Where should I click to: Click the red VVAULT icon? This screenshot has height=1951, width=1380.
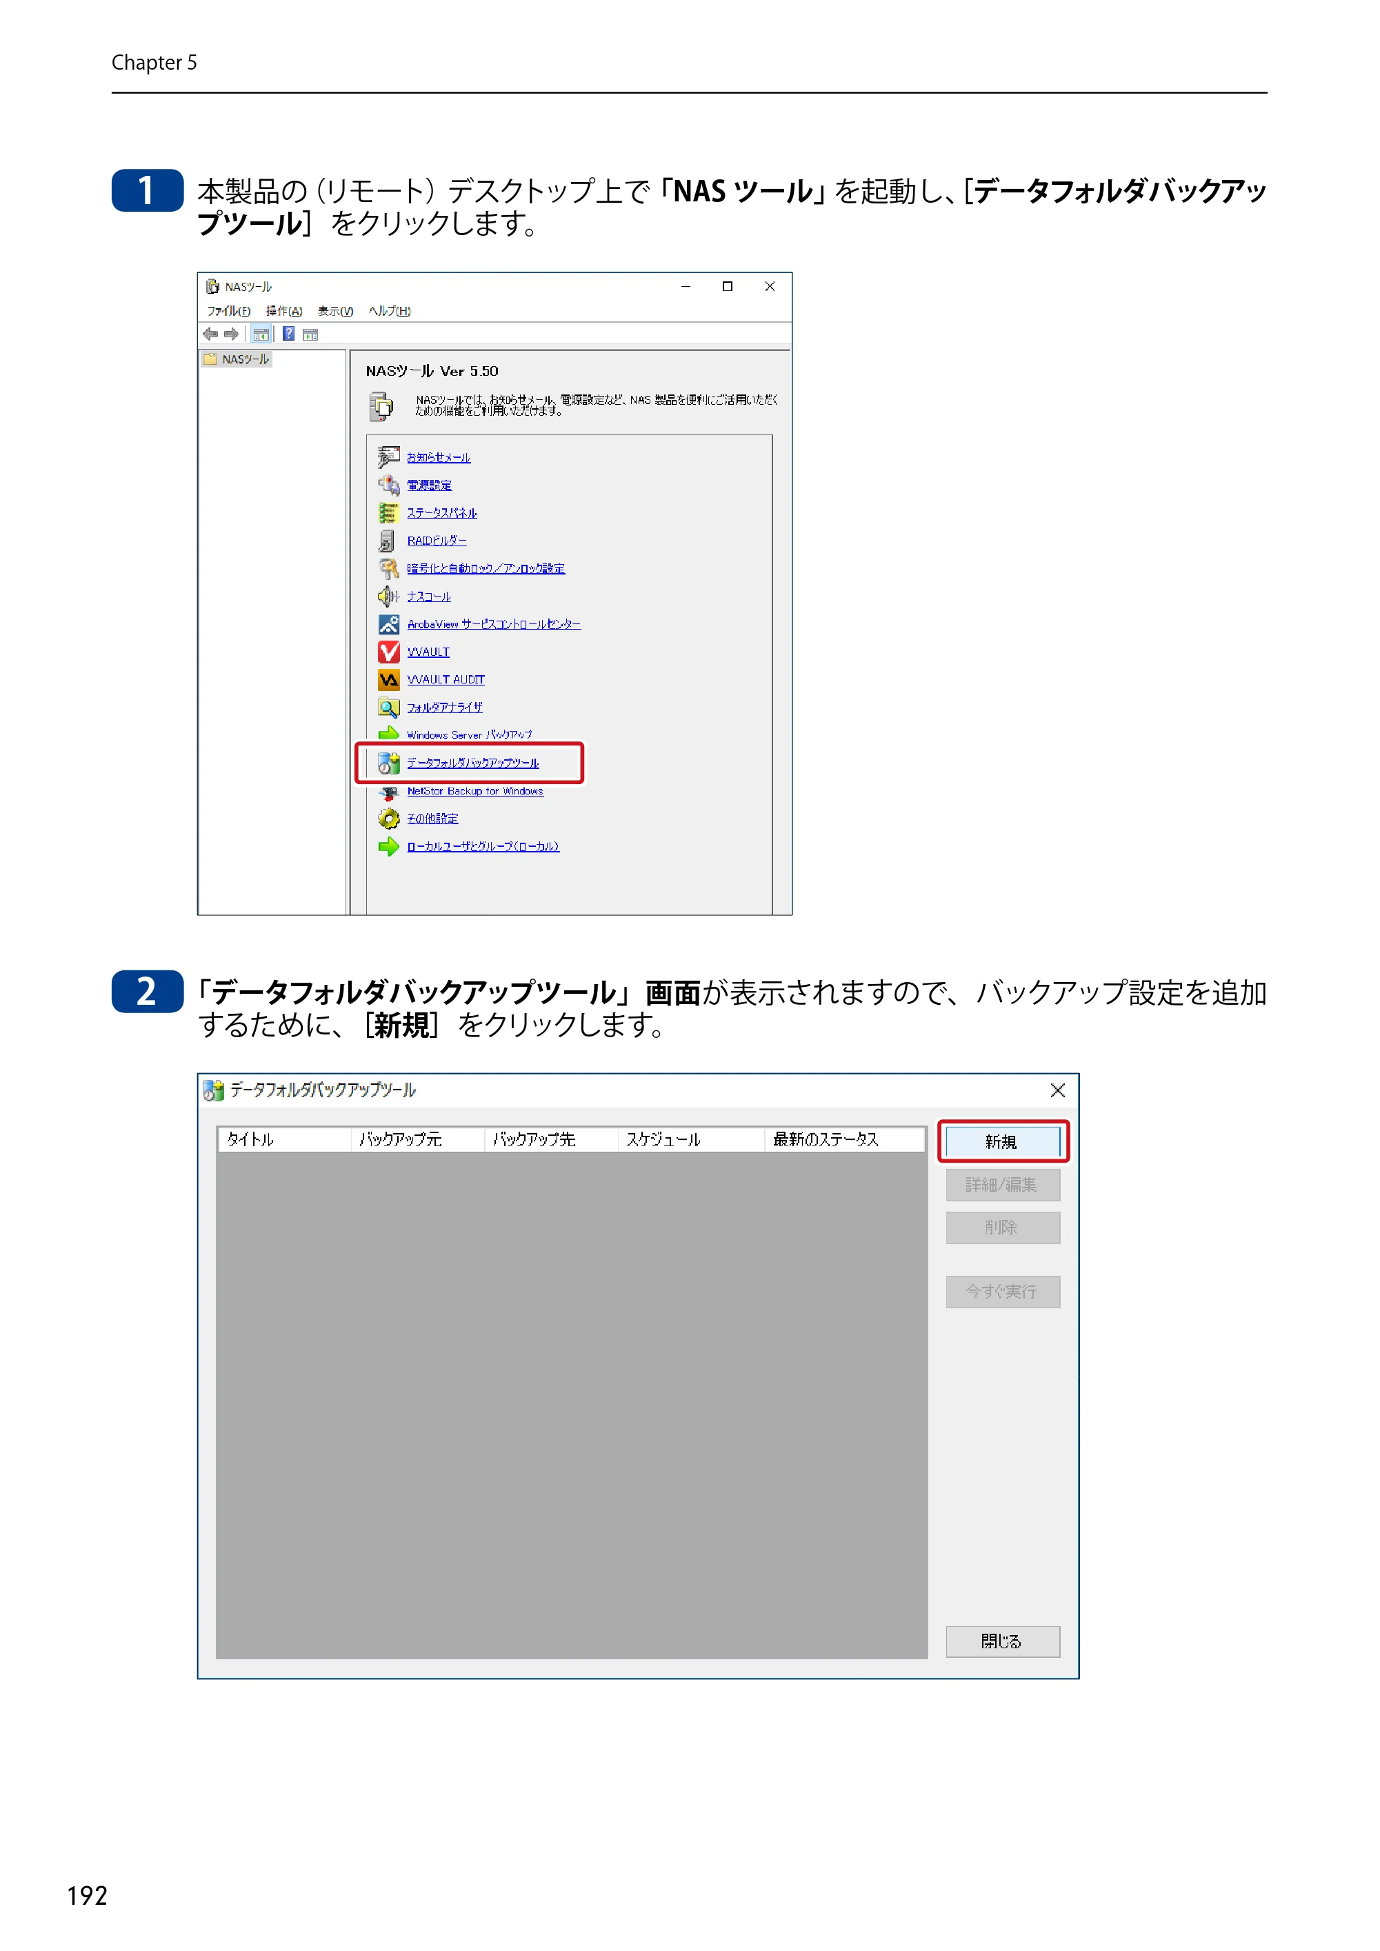388,652
